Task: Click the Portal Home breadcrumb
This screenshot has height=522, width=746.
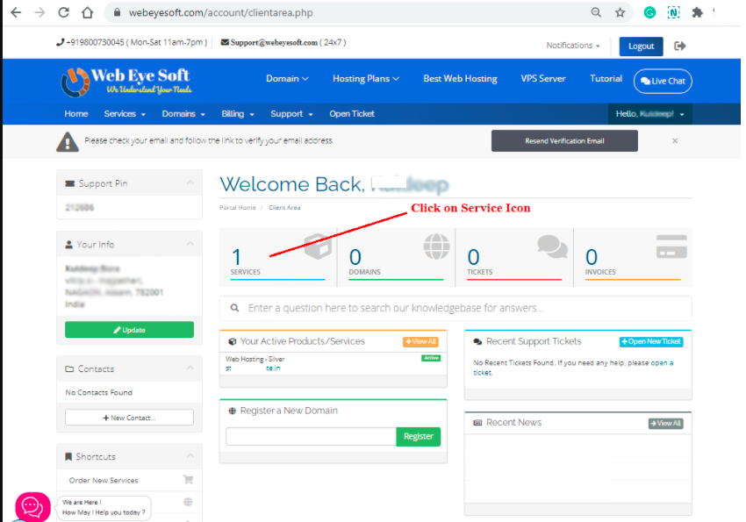Action: (x=238, y=207)
